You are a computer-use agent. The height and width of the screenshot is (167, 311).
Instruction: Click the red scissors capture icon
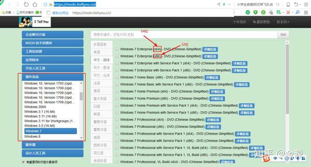point(288,12)
